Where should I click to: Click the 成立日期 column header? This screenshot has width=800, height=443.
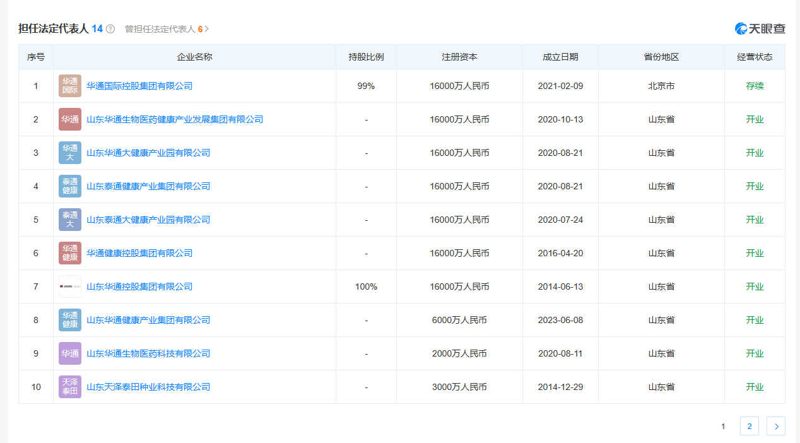(560, 57)
